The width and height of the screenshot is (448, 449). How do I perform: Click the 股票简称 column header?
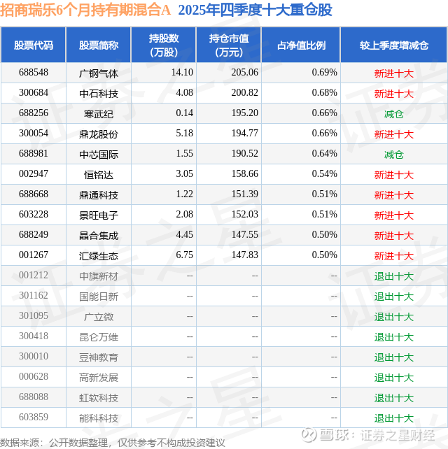(99, 45)
